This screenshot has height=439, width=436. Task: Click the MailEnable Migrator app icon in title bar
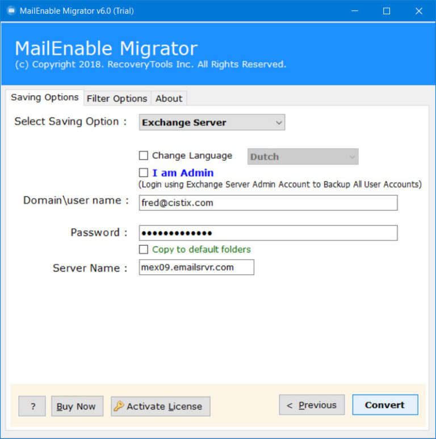(11, 11)
